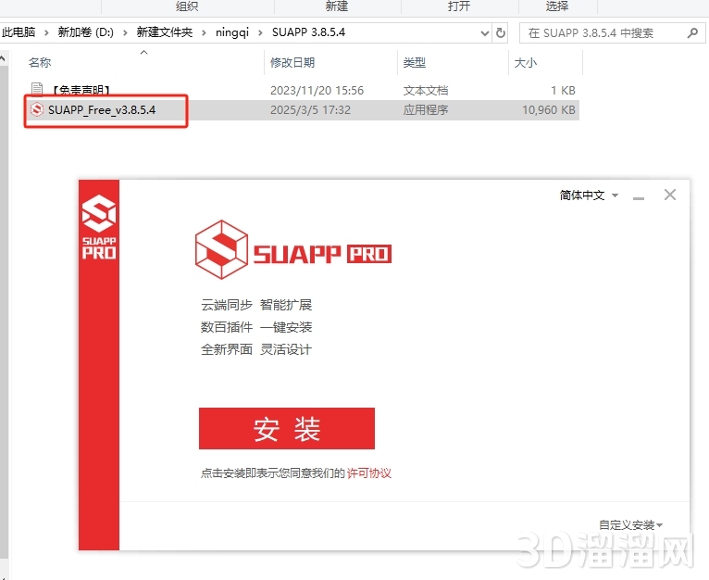The image size is (709, 580).
Task: Expand the chevron after 新建文件夹 breadcrumb
Action: pyautogui.click(x=204, y=32)
